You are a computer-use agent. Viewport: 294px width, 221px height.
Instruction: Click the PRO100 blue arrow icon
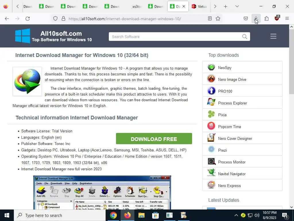211,91
